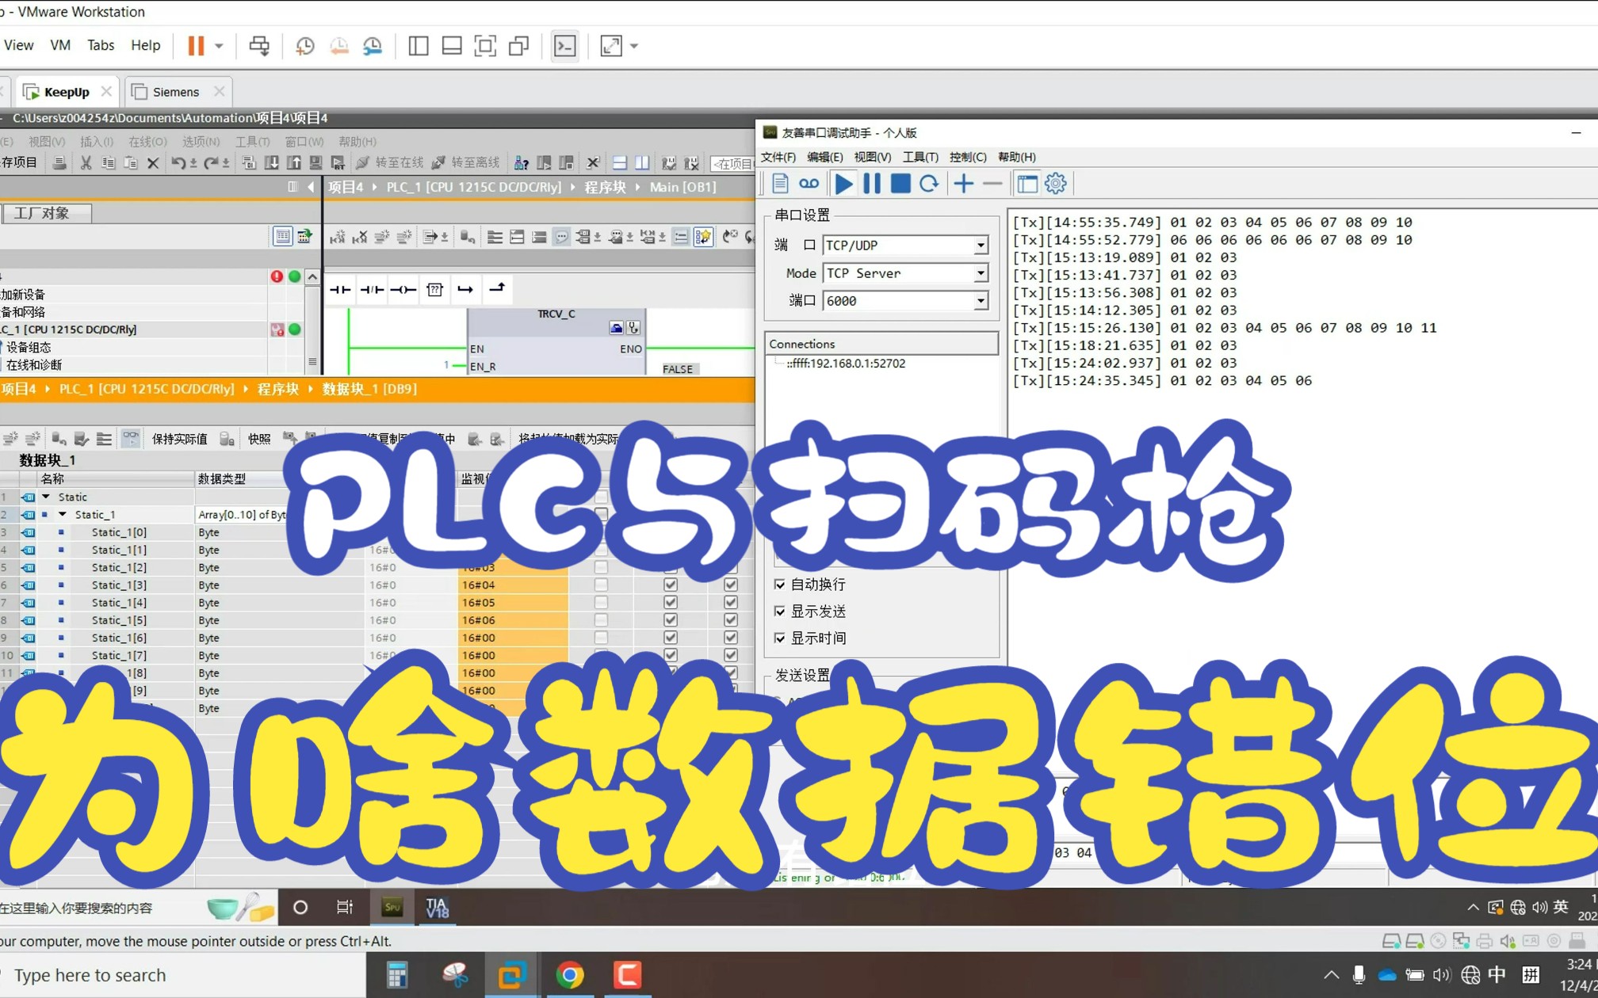Expand the Mode TCP Server dropdown
The width and height of the screenshot is (1598, 998).
pos(981,273)
